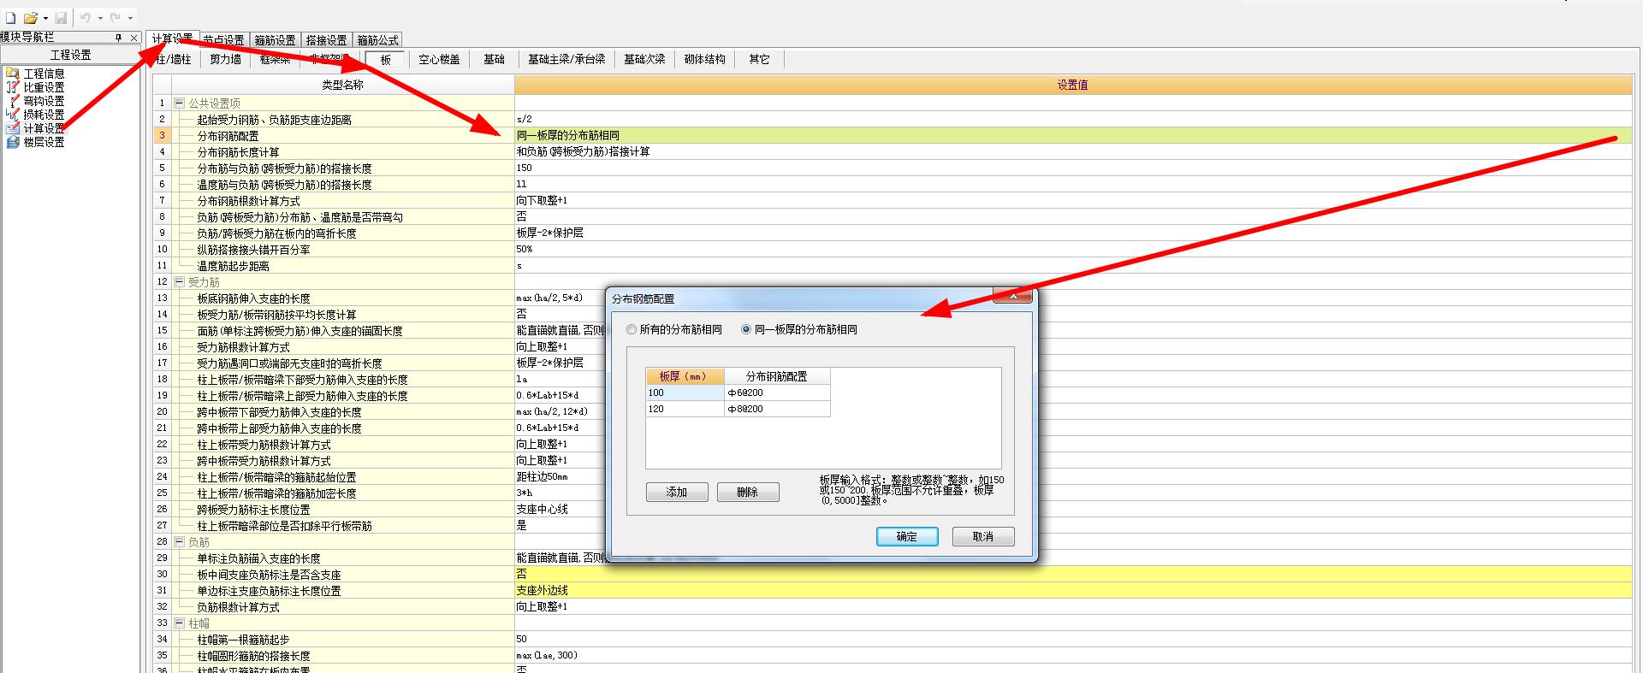Select the 温度筋起步距离 row

tap(893, 266)
